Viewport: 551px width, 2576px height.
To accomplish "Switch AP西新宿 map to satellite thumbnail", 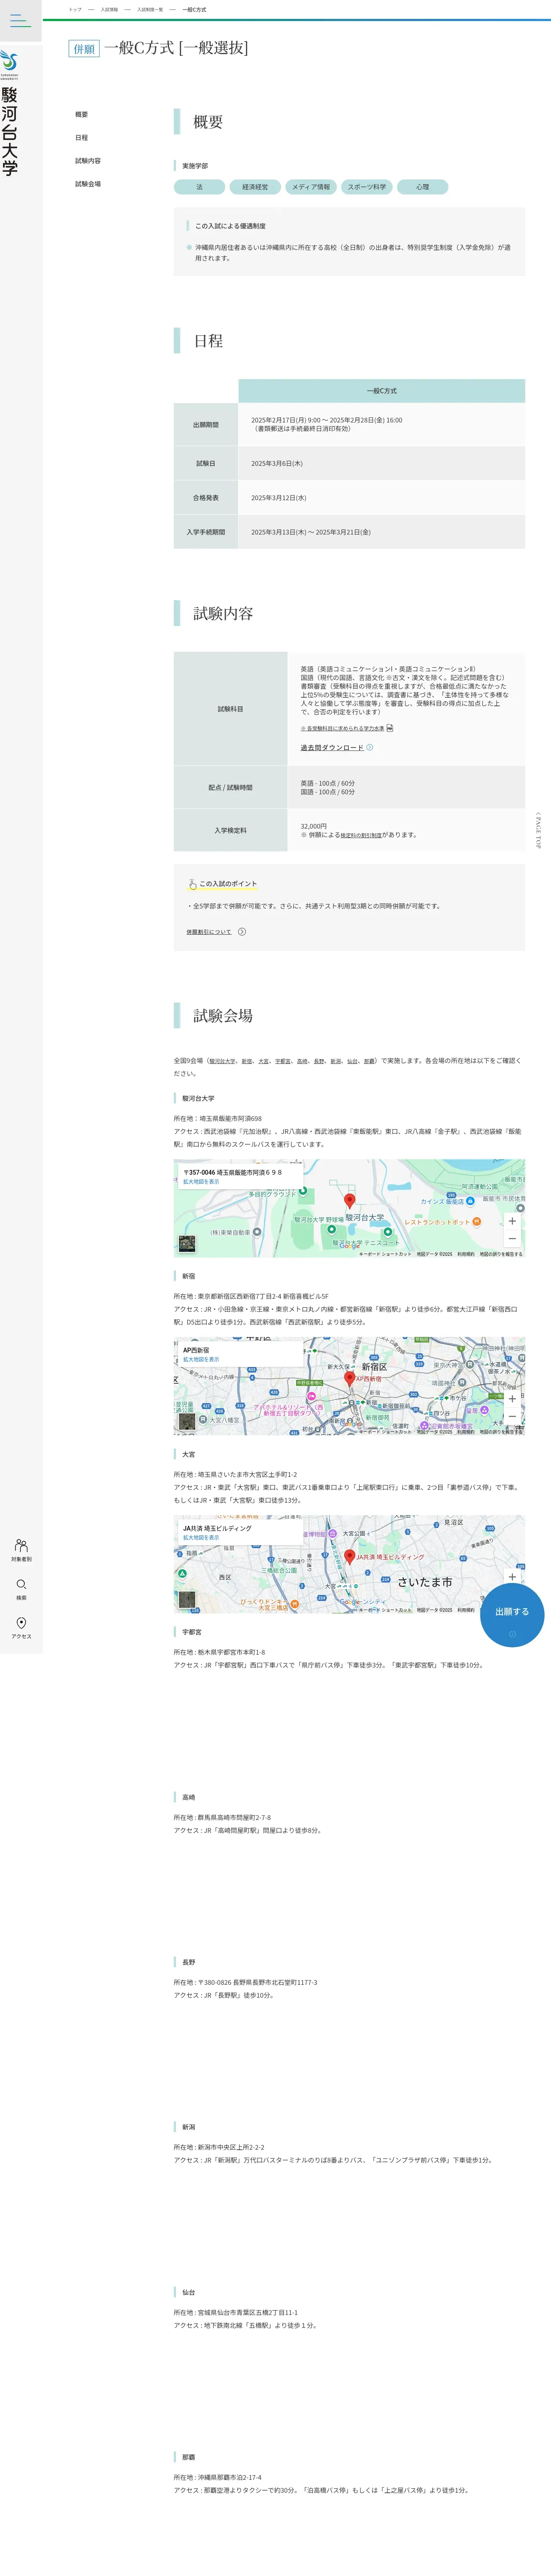I will [x=187, y=1422].
